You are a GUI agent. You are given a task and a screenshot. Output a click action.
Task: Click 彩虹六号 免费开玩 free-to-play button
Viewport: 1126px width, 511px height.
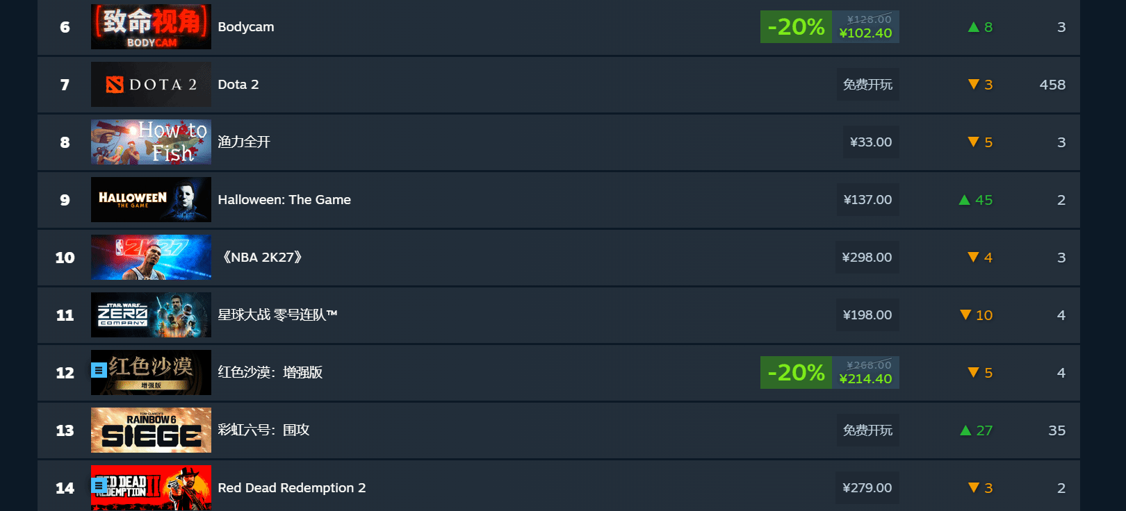867,430
